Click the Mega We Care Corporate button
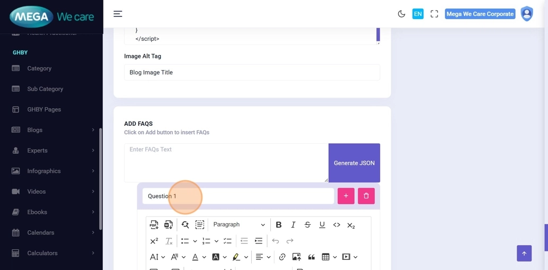Image resolution: width=548 pixels, height=270 pixels. (x=480, y=14)
